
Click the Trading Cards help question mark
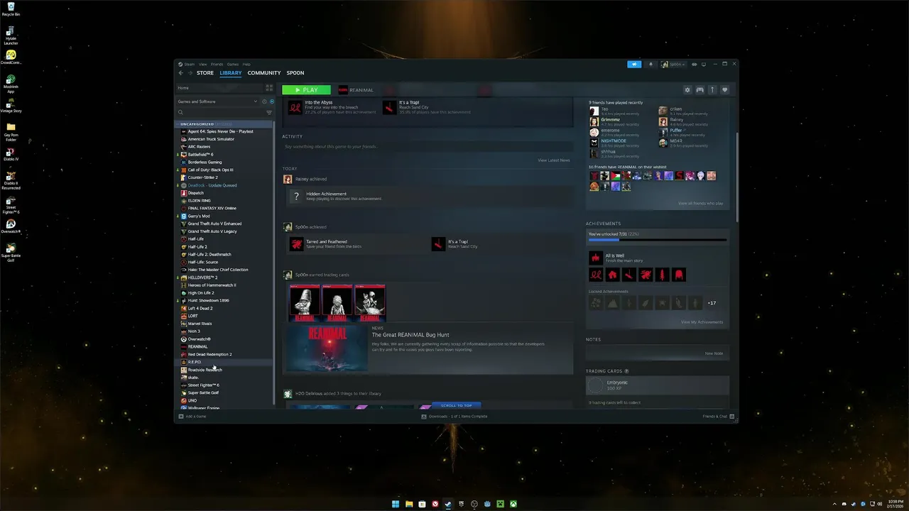626,371
